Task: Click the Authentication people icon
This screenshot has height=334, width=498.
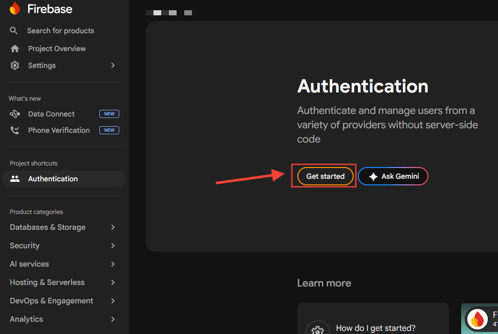Action: click(x=15, y=179)
